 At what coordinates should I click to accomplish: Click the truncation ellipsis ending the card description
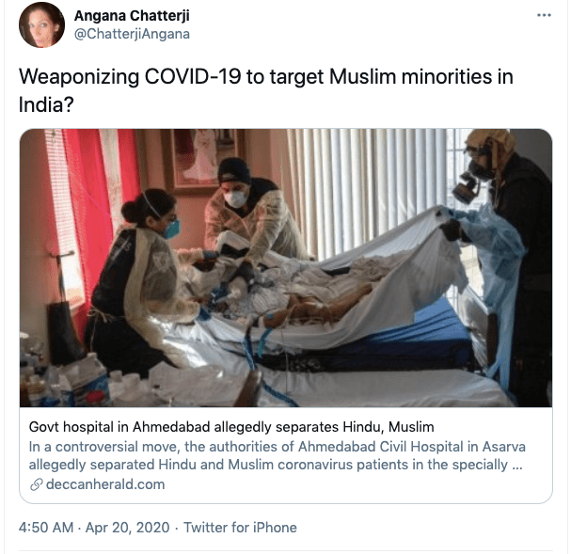coord(517,466)
